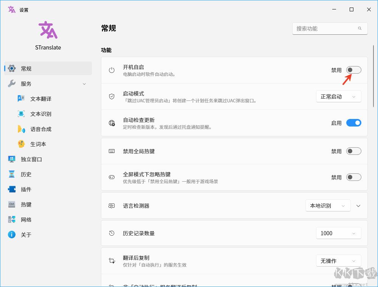Click the vertical scrollbar on settings panel
This screenshot has width=378, height=287.
point(373,76)
